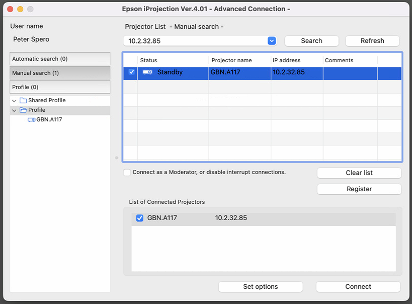This screenshot has height=304, width=412.
Task: Click the projector icon beside GBN.A117 in tree
Action: pyautogui.click(x=31, y=120)
